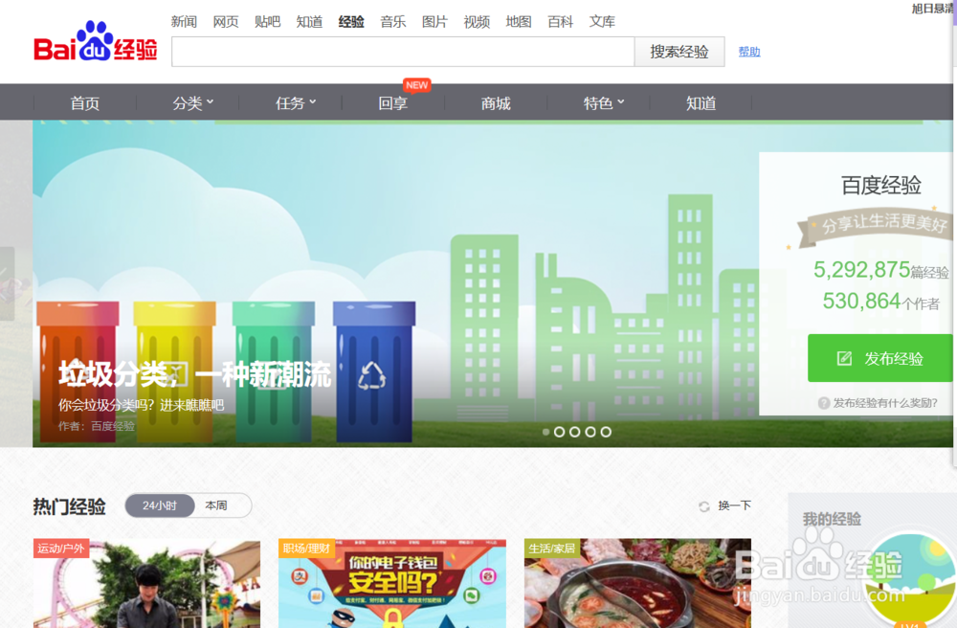Open the 运动/户外 experience thumbnail

pyautogui.click(x=146, y=583)
